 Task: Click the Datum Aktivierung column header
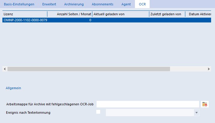[x=198, y=14]
